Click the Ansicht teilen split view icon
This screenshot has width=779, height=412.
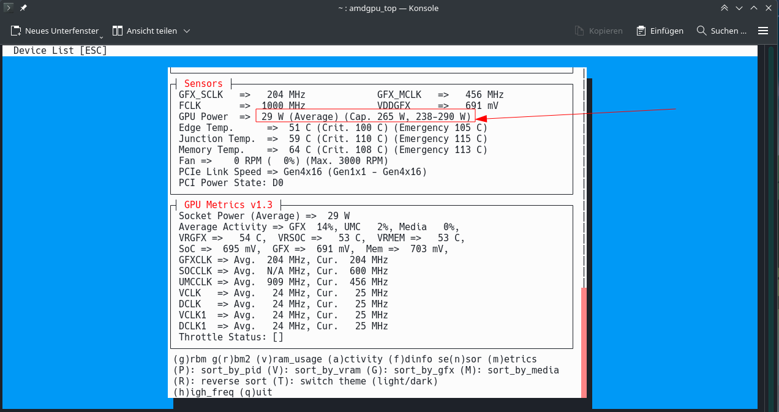click(118, 31)
